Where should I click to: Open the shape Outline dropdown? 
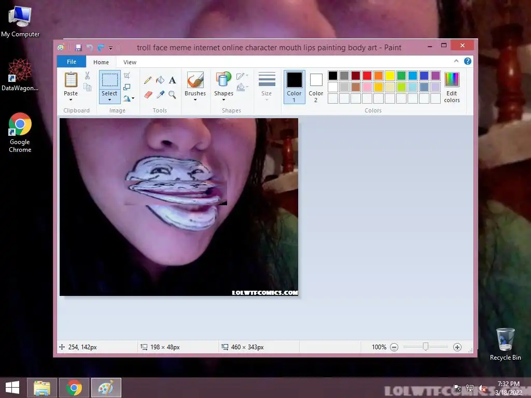click(x=242, y=76)
